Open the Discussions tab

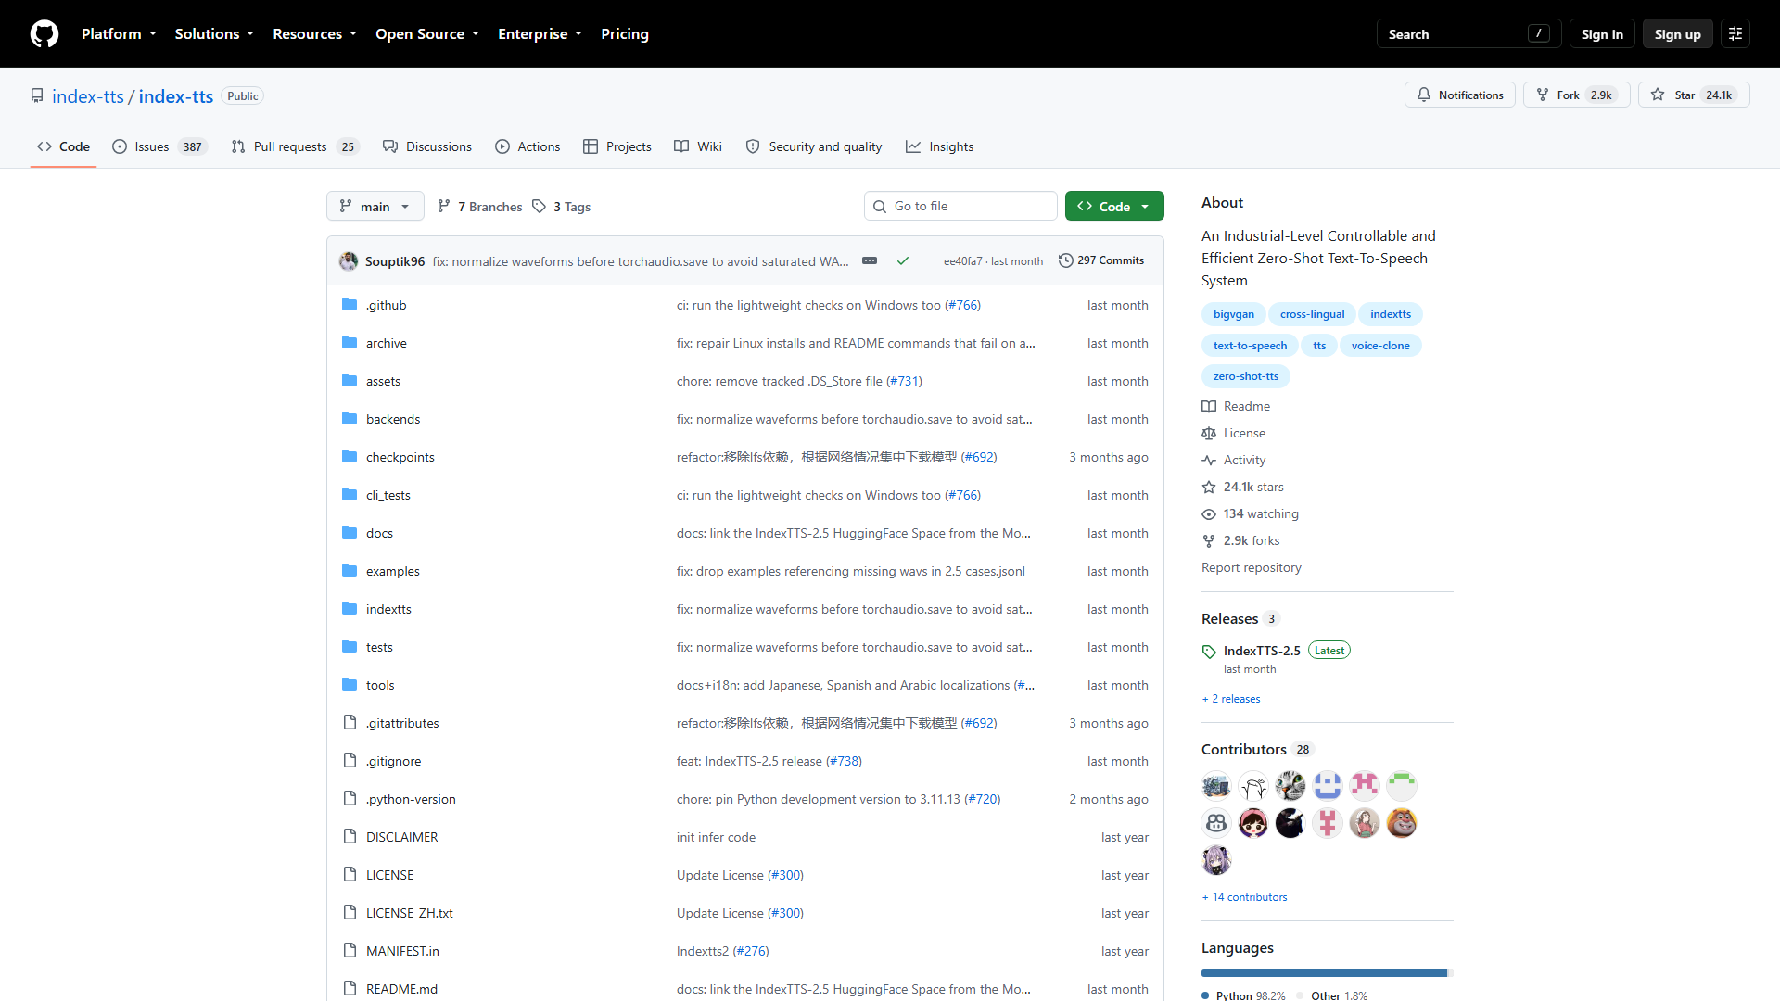pyautogui.click(x=427, y=146)
